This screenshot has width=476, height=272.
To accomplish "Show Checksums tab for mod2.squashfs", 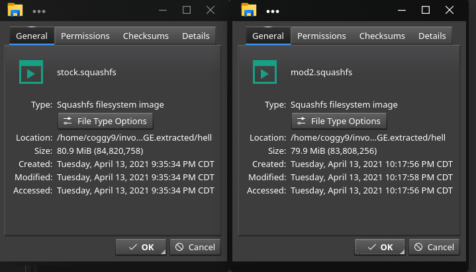I will (382, 36).
